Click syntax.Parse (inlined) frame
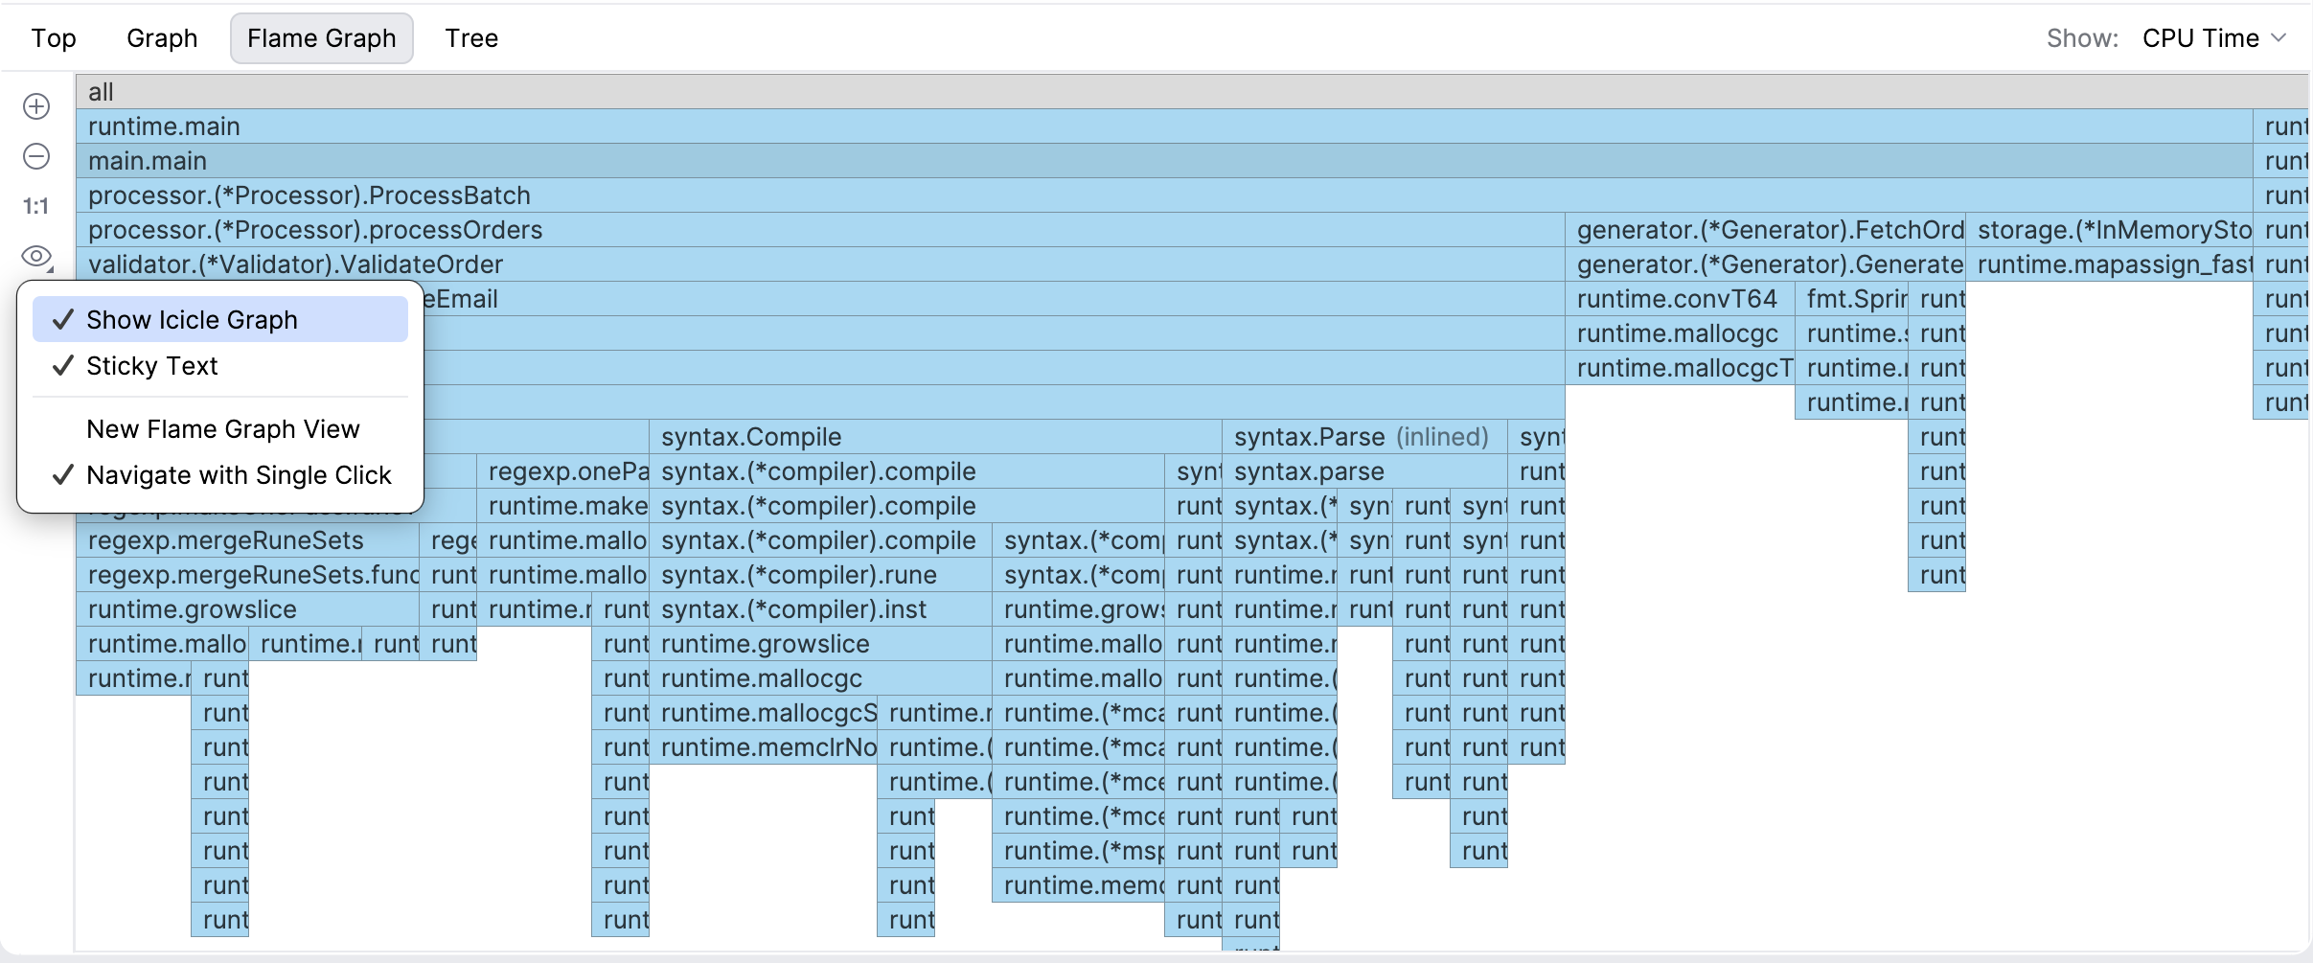Image resolution: width=2313 pixels, height=963 pixels. 1364,437
